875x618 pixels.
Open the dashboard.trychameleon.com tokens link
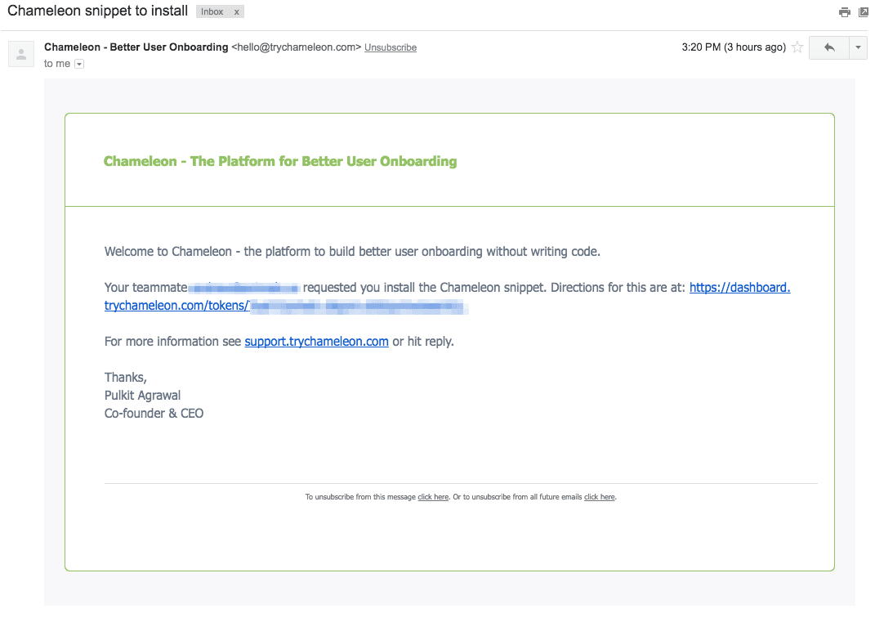(739, 287)
